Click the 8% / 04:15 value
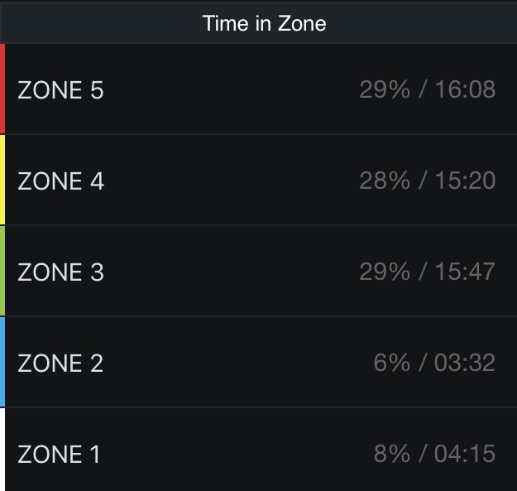This screenshot has width=517, height=491. pyautogui.click(x=434, y=454)
